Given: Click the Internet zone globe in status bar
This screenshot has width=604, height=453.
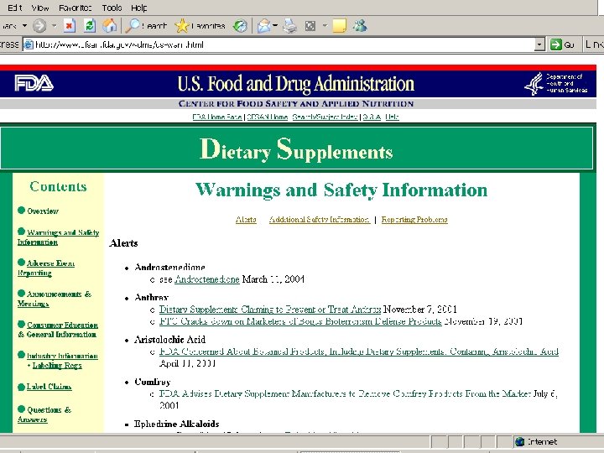Looking at the screenshot, I should pyautogui.click(x=520, y=441).
